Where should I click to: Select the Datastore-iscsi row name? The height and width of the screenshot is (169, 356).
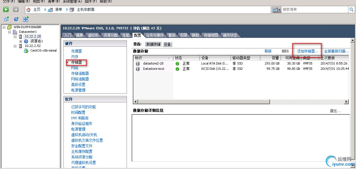pyautogui.click(x=153, y=69)
